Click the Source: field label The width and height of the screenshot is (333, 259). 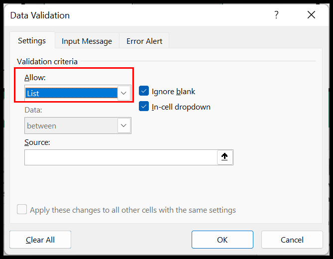click(37, 142)
